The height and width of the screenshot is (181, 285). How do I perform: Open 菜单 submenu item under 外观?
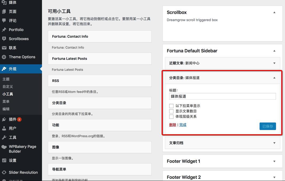point(6,101)
